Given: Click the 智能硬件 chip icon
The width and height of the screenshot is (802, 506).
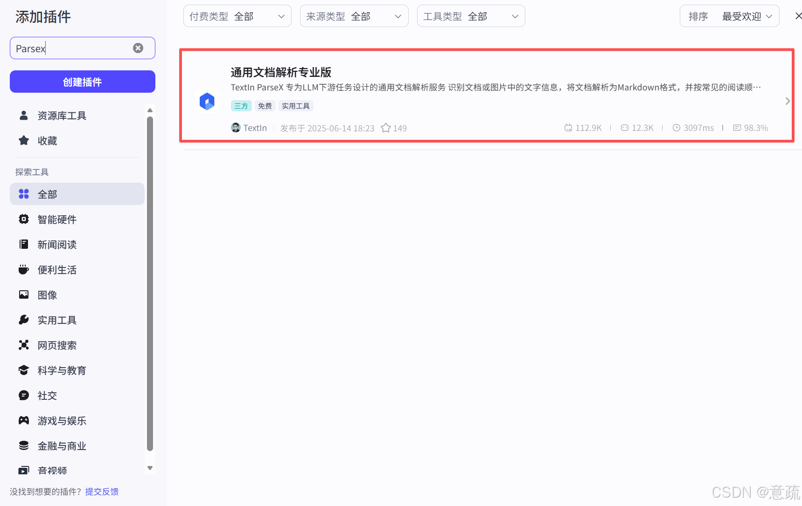Looking at the screenshot, I should [24, 219].
